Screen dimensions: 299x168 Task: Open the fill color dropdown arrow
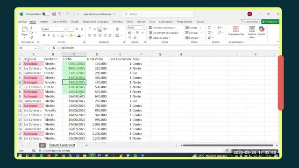75,35
